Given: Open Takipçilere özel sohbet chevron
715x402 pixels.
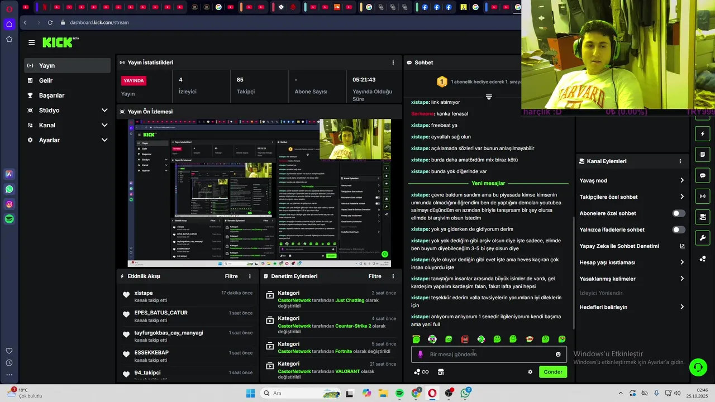Looking at the screenshot, I should point(682,197).
